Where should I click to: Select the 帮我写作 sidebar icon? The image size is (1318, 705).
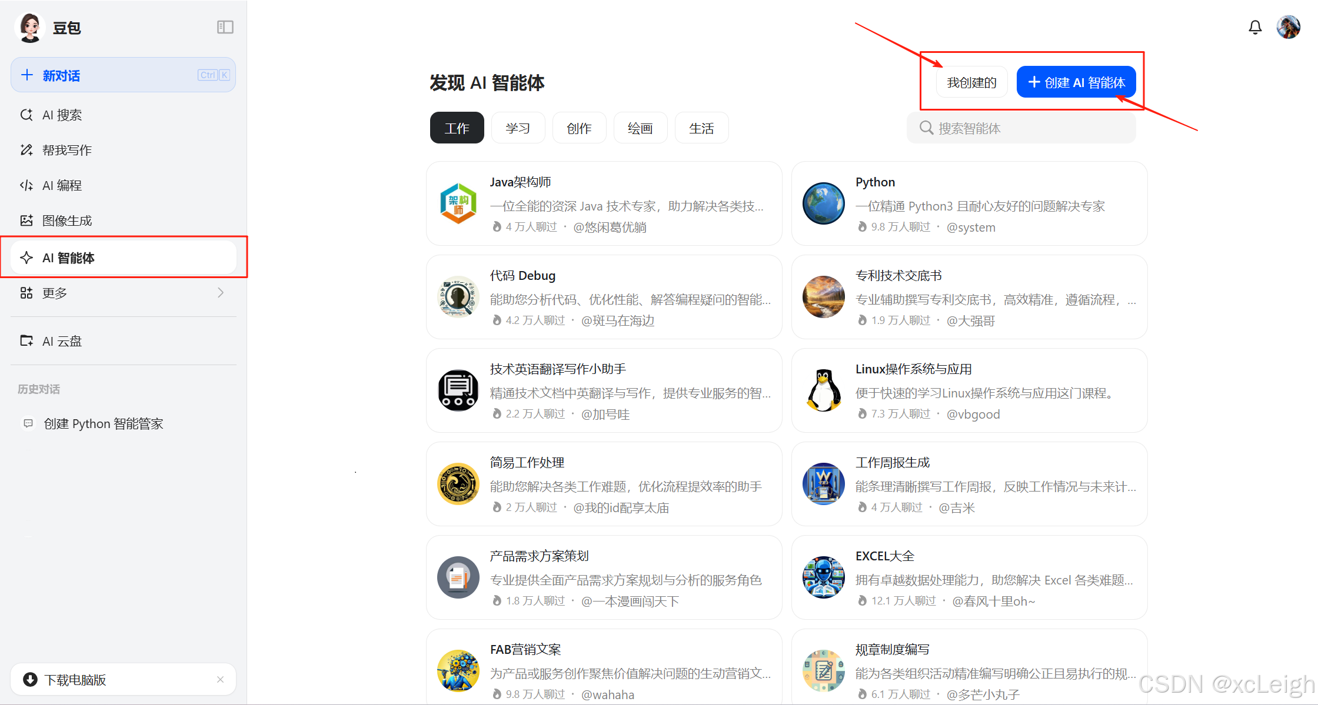(66, 150)
